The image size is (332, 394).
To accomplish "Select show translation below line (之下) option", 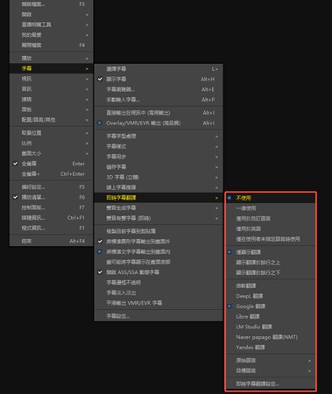I will click(271, 272).
